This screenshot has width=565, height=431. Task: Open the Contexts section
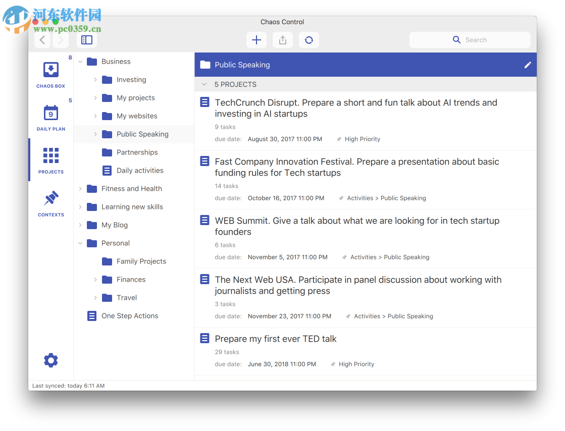50,201
